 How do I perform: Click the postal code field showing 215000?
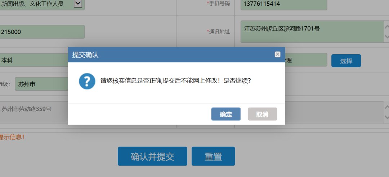(x=42, y=32)
